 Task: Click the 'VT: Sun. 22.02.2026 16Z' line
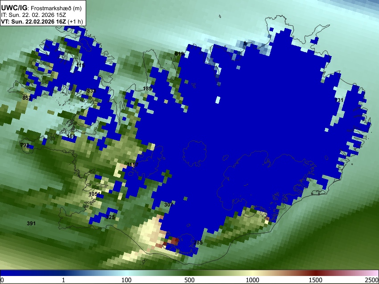coord(42,21)
